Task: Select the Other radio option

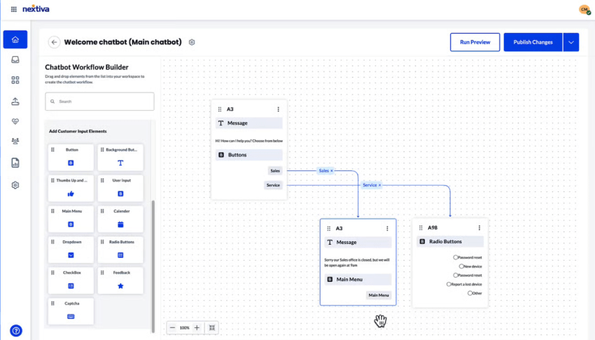Action: (x=470, y=293)
